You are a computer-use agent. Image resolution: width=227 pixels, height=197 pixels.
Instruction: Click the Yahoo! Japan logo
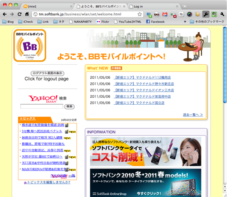click(43, 99)
